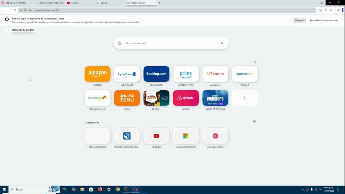Open the Airbnb speed dial tile

tap(186, 98)
